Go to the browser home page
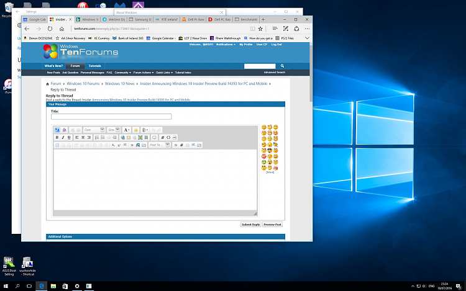The width and height of the screenshot is (466, 291). tap(62, 29)
